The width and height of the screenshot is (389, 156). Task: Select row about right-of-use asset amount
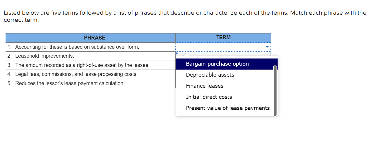click(82, 65)
